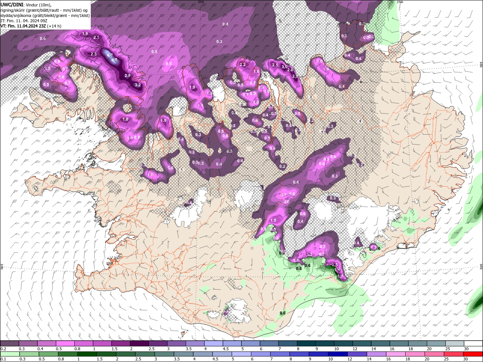Click the 4.7 peak snowfall value on the map
Viewport: 483px width, 362px height.
[x=110, y=55]
